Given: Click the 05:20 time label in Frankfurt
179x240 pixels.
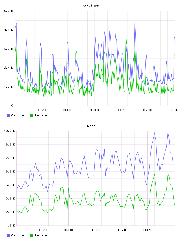Looking at the screenshot, I should pos(41,110).
